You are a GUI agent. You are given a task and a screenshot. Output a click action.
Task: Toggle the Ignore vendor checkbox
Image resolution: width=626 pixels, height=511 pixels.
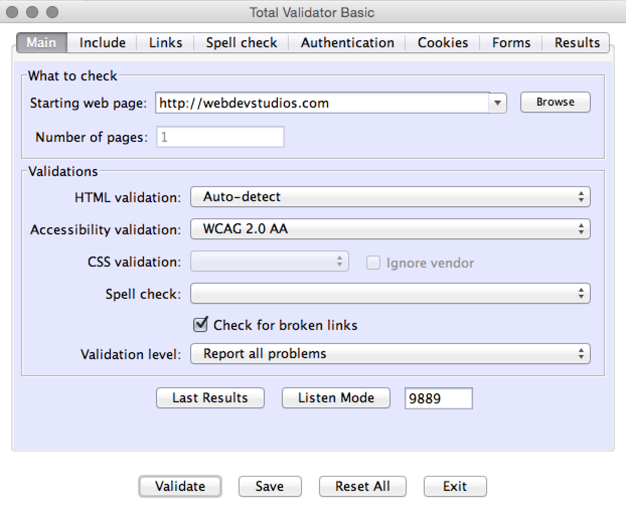(373, 263)
